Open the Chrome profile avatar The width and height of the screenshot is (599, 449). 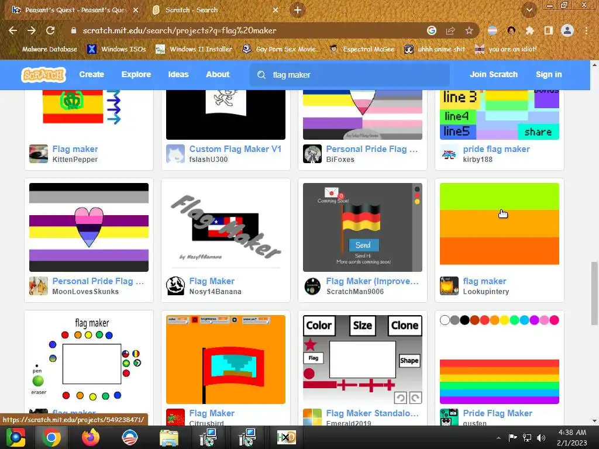567,30
